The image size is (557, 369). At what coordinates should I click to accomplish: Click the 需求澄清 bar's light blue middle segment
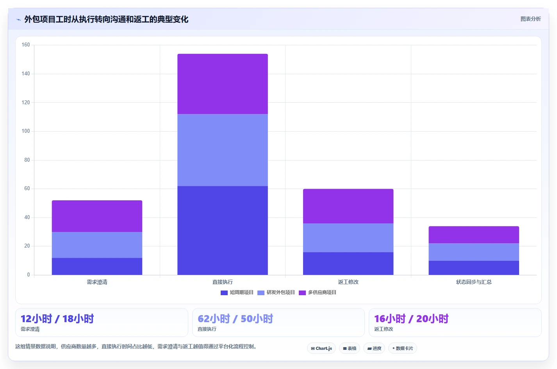click(x=97, y=245)
